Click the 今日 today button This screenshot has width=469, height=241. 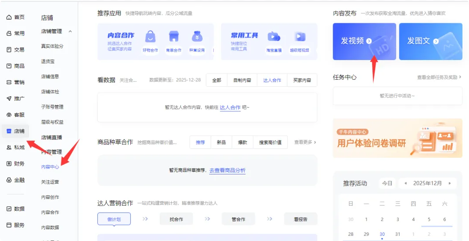tap(387, 183)
